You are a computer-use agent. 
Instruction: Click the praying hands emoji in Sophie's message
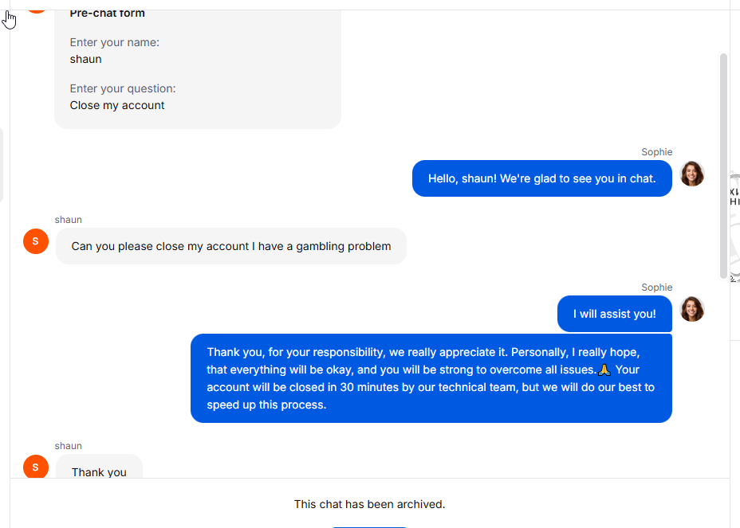[x=604, y=370]
